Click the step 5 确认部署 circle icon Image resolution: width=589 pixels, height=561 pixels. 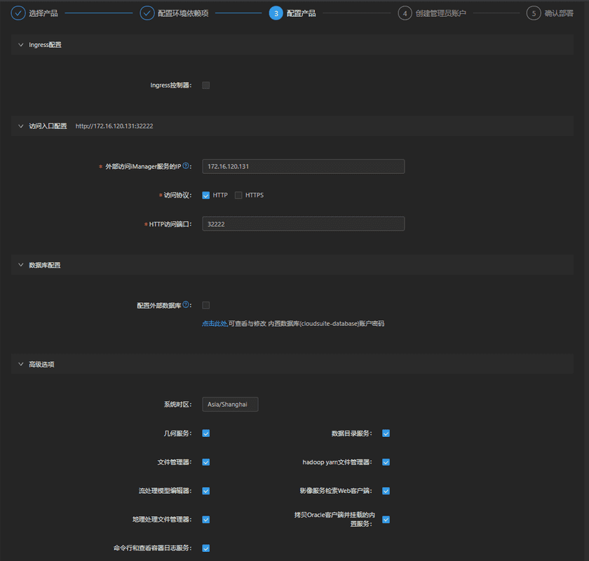[534, 13]
